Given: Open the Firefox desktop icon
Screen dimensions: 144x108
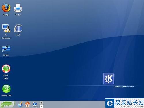Looking at the screenshot, I should (6, 8).
